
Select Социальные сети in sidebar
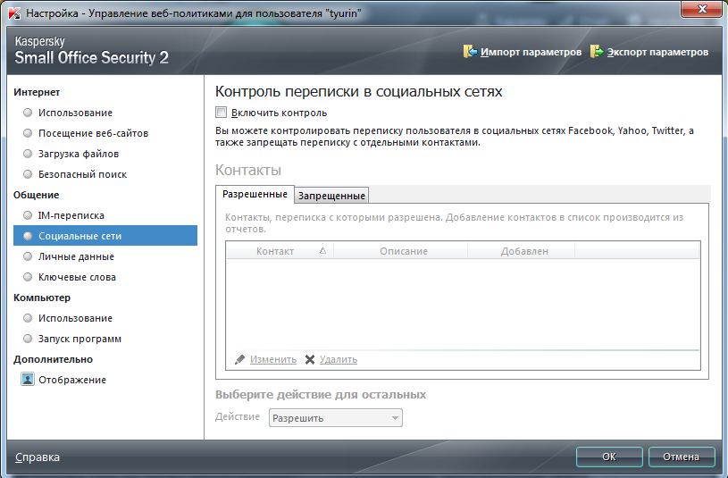(x=105, y=236)
